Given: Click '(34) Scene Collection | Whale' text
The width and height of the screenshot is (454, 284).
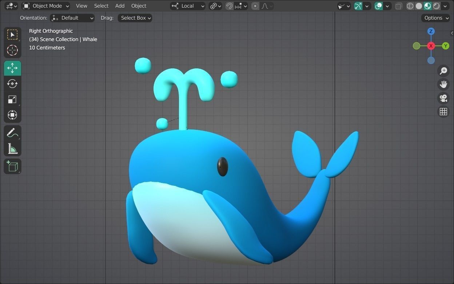Looking at the screenshot, I should [x=63, y=39].
